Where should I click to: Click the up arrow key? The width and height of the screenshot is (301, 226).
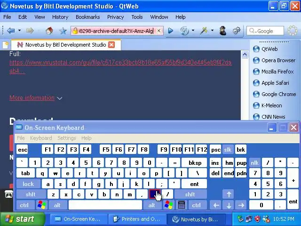click(229, 194)
